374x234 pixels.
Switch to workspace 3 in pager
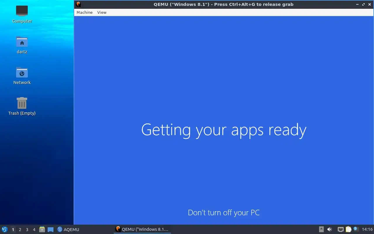(27, 230)
